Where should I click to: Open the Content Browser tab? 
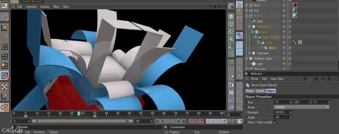pyautogui.click(x=31, y=1)
